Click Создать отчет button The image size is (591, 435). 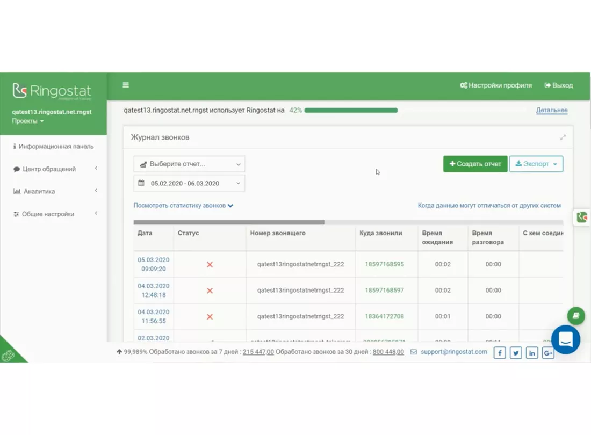pyautogui.click(x=475, y=164)
